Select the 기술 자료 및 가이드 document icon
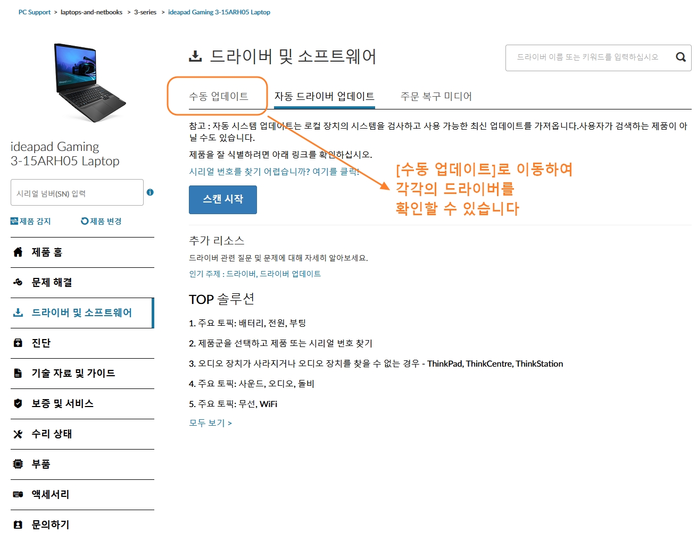The width and height of the screenshot is (697, 533). (18, 373)
